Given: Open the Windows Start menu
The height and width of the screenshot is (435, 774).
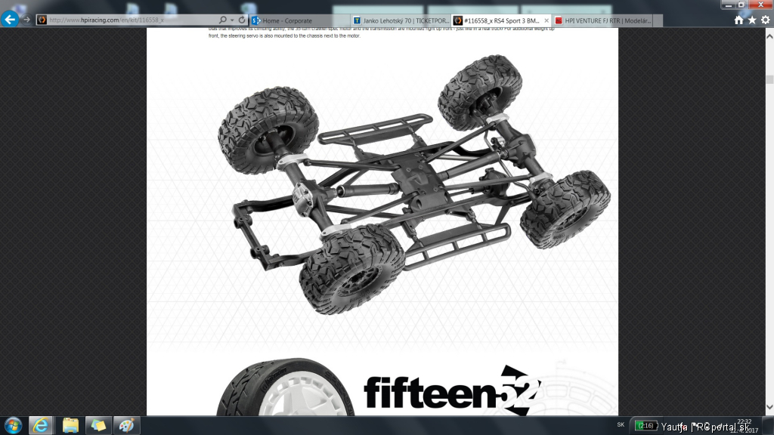Looking at the screenshot, I should click(x=13, y=426).
